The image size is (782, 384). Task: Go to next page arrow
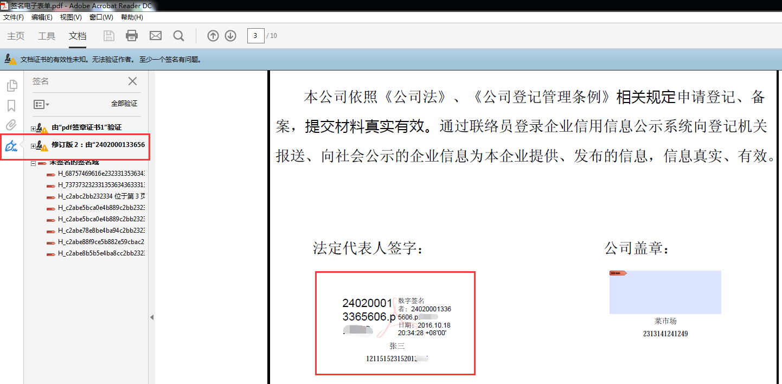pyautogui.click(x=230, y=36)
